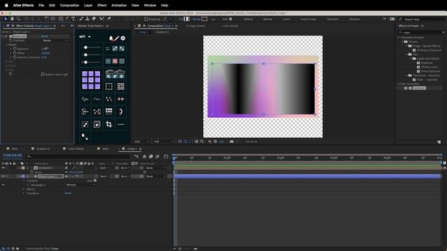447x251 pixels.
Task: Clear Effects & Presets search field
Action: click(444, 33)
